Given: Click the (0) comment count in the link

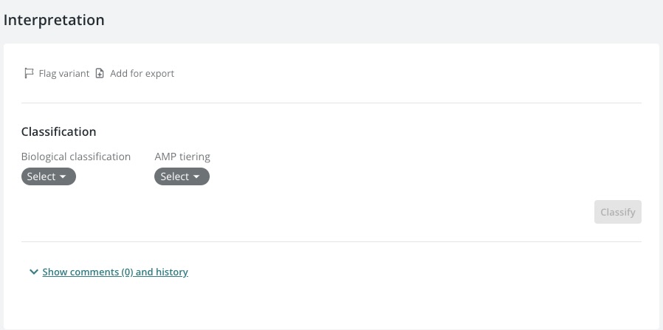Looking at the screenshot, I should coord(127,272).
